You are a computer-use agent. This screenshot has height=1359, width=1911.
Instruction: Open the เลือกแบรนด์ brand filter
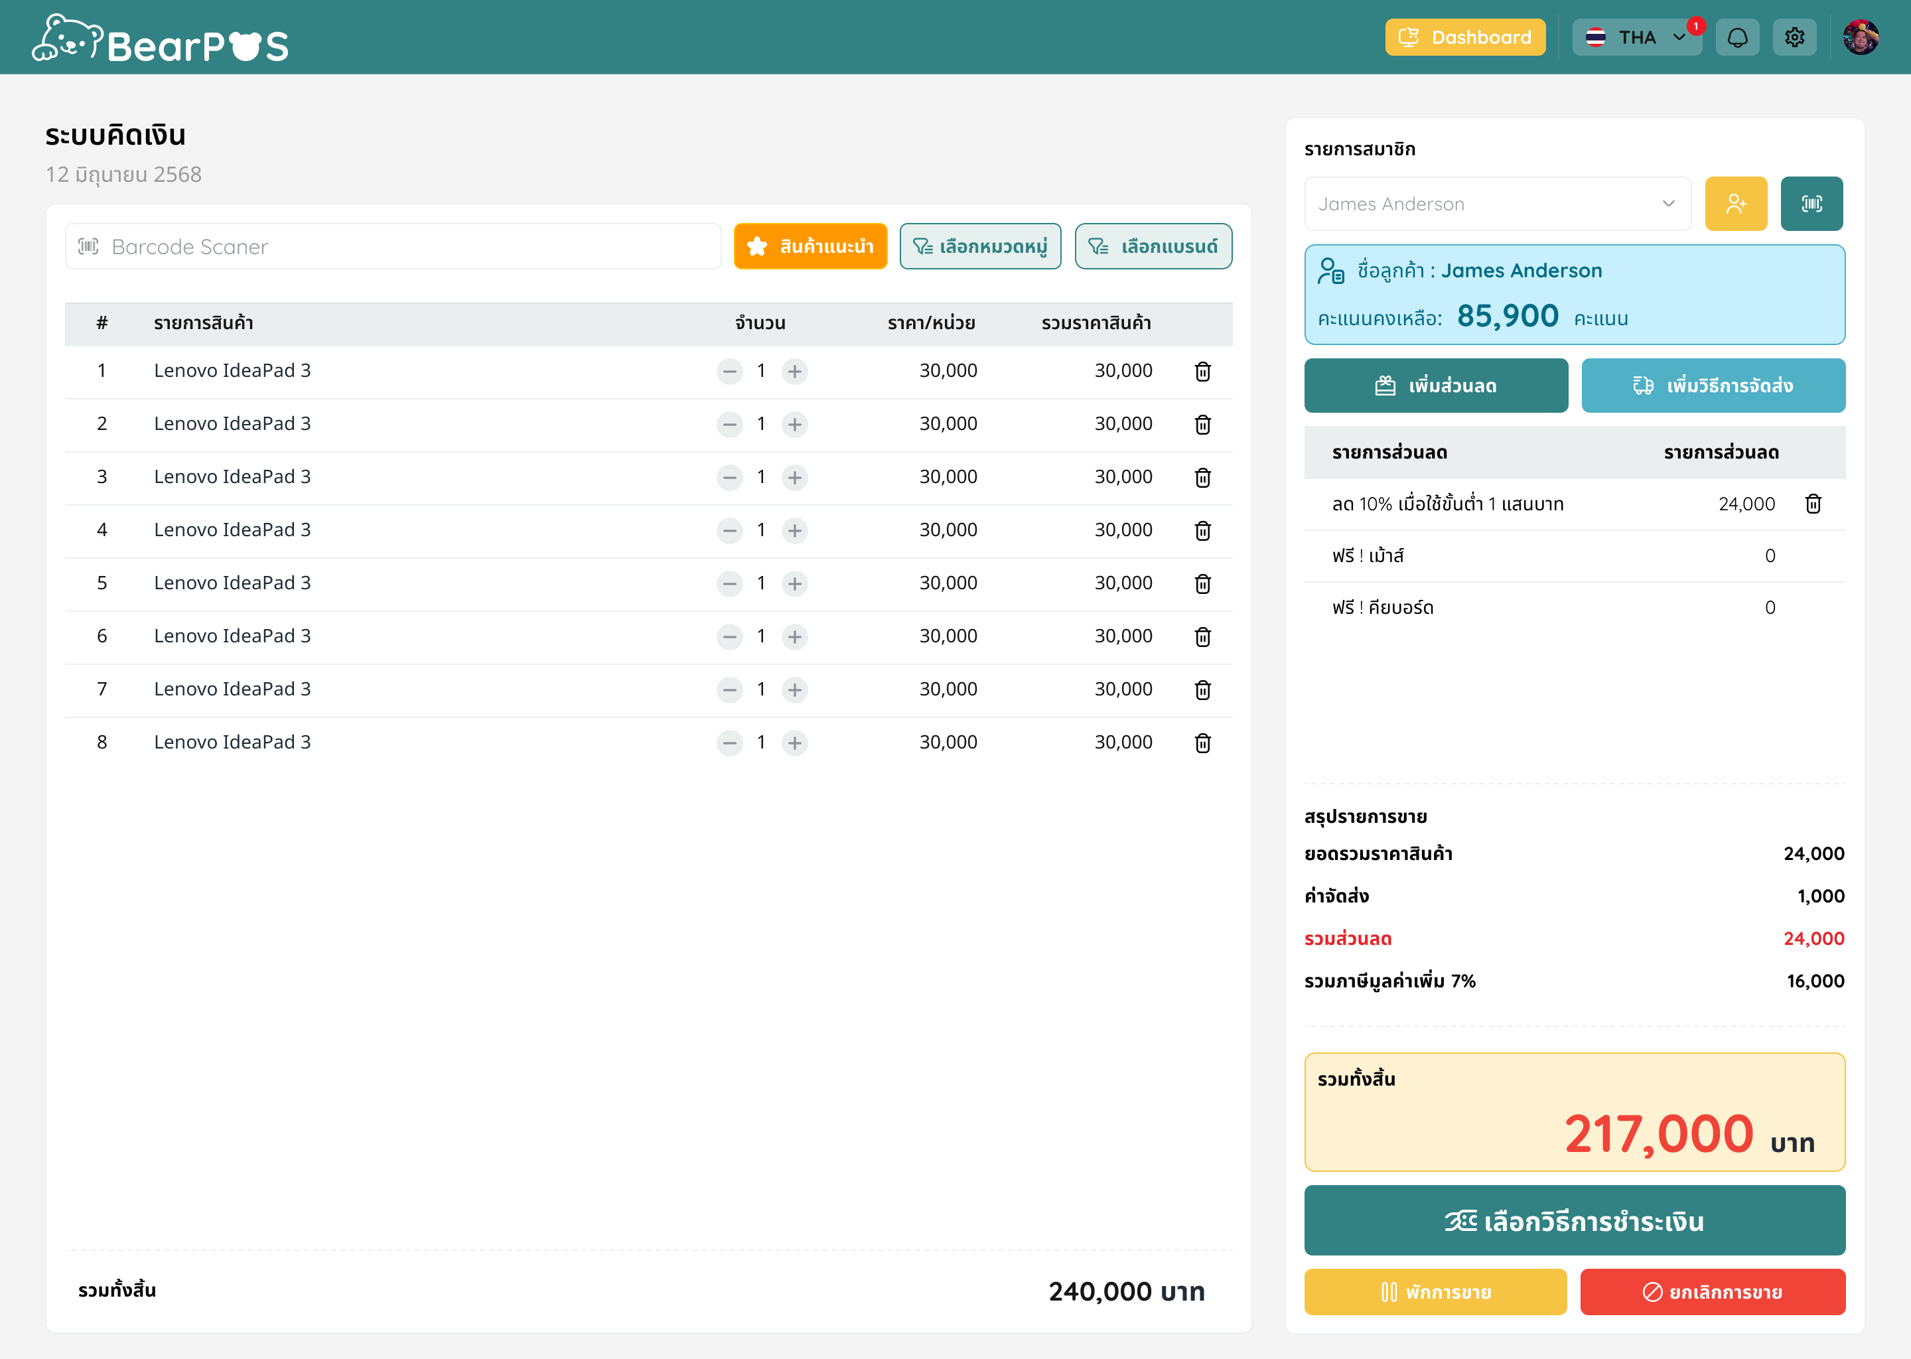pos(1153,246)
